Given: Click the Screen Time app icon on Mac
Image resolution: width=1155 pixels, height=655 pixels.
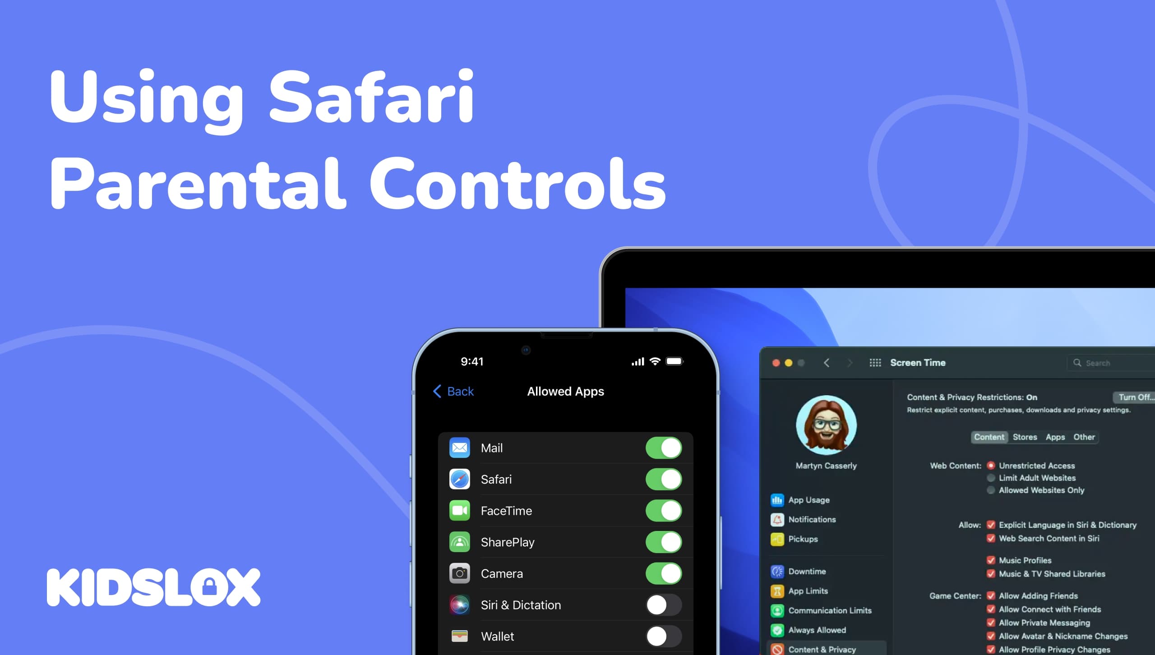Looking at the screenshot, I should pyautogui.click(x=874, y=364).
